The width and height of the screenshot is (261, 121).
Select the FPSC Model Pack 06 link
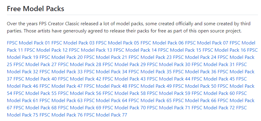tap(162, 43)
